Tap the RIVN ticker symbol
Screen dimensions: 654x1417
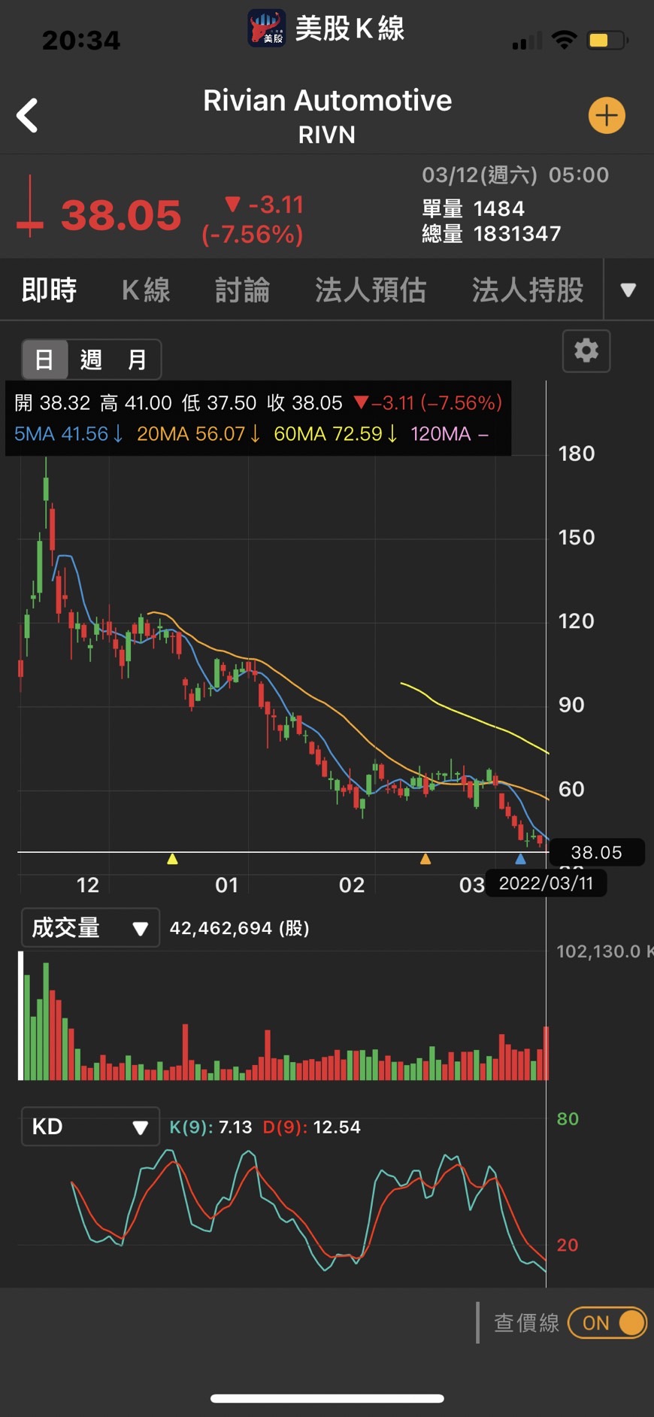click(327, 135)
